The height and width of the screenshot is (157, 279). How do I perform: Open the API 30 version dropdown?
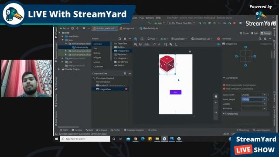pyautogui.click(x=164, y=39)
